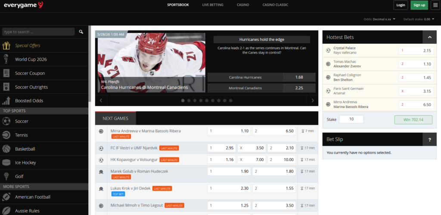
Task: Click the green Sign up button
Action: [x=419, y=5]
